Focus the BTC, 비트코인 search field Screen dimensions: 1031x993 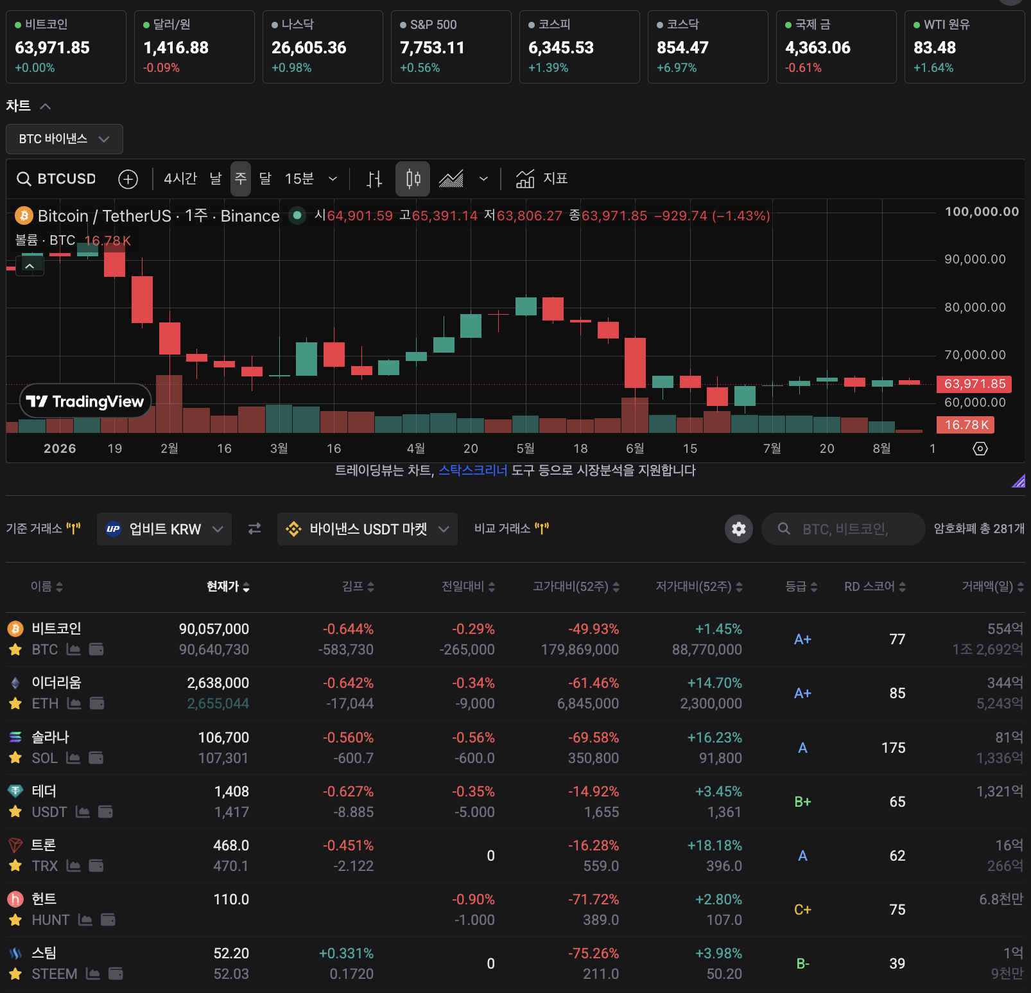click(x=844, y=529)
